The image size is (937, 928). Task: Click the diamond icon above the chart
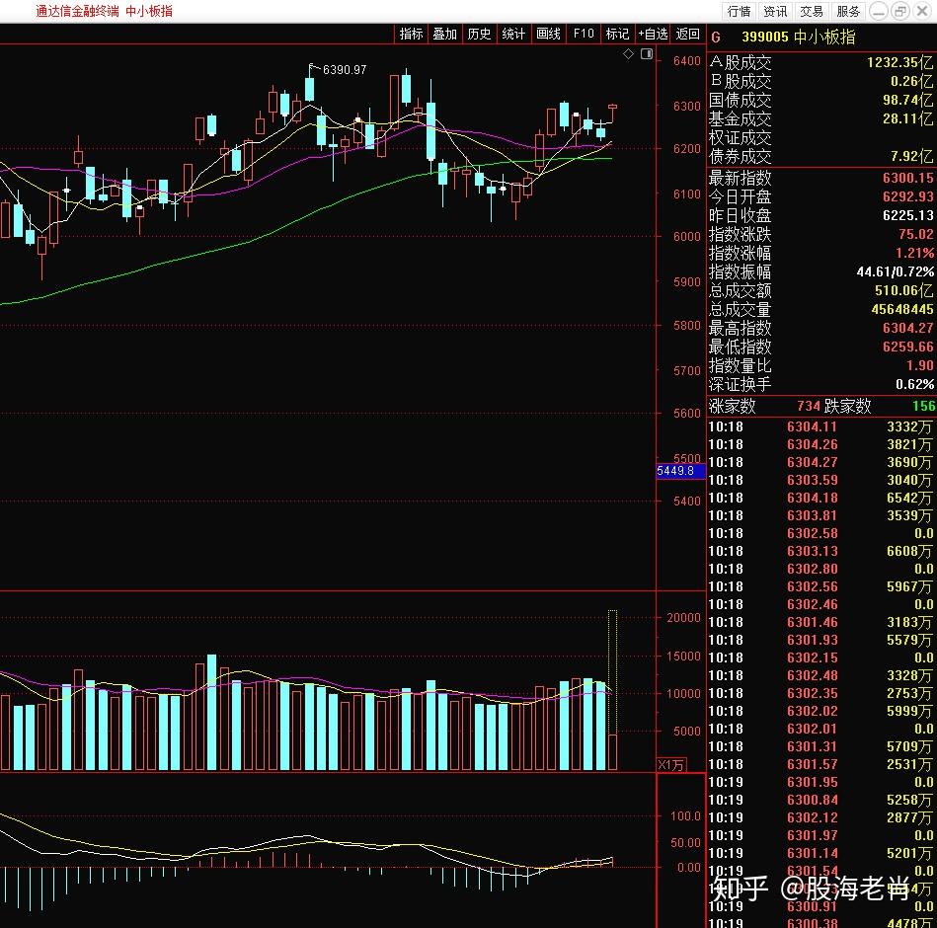coord(628,54)
